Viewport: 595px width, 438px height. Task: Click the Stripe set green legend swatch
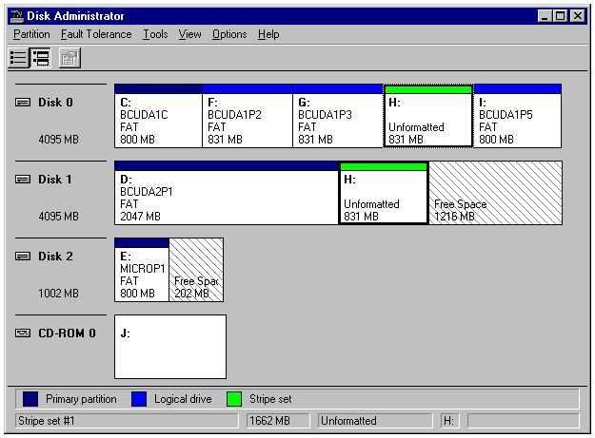pyautogui.click(x=234, y=399)
